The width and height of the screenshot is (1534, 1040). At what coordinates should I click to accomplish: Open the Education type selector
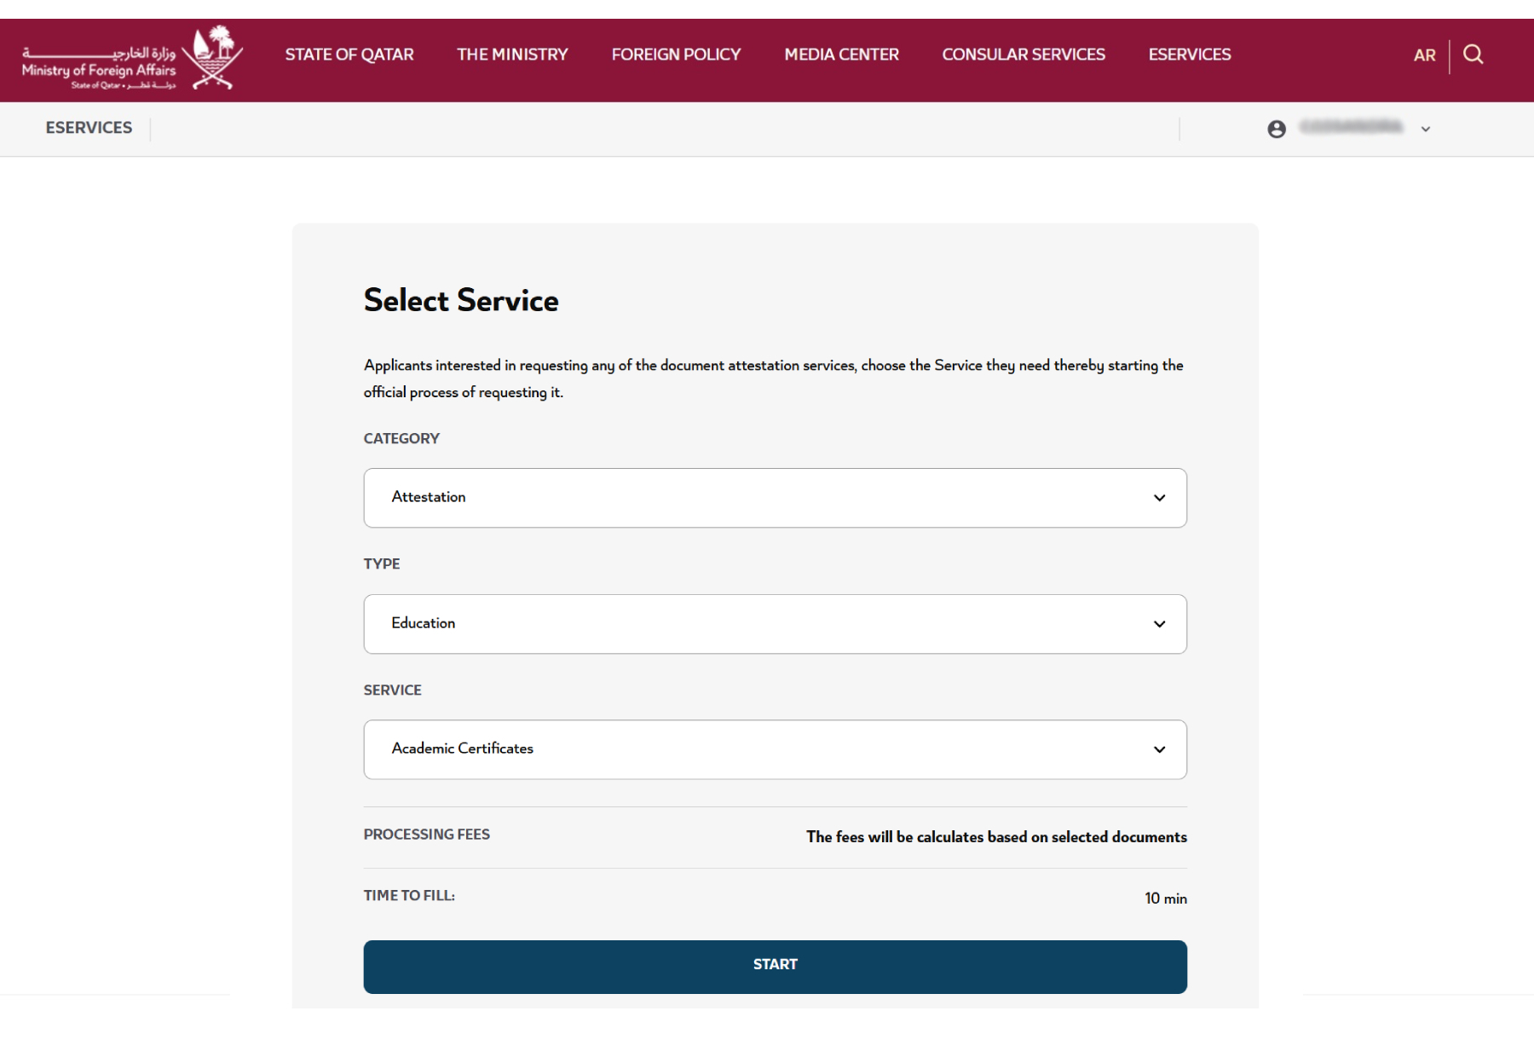point(775,624)
